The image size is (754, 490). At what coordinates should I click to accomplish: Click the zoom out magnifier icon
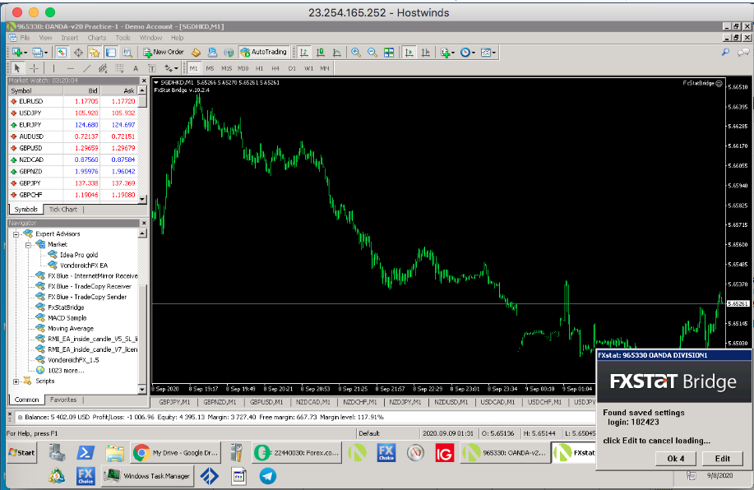pos(372,52)
